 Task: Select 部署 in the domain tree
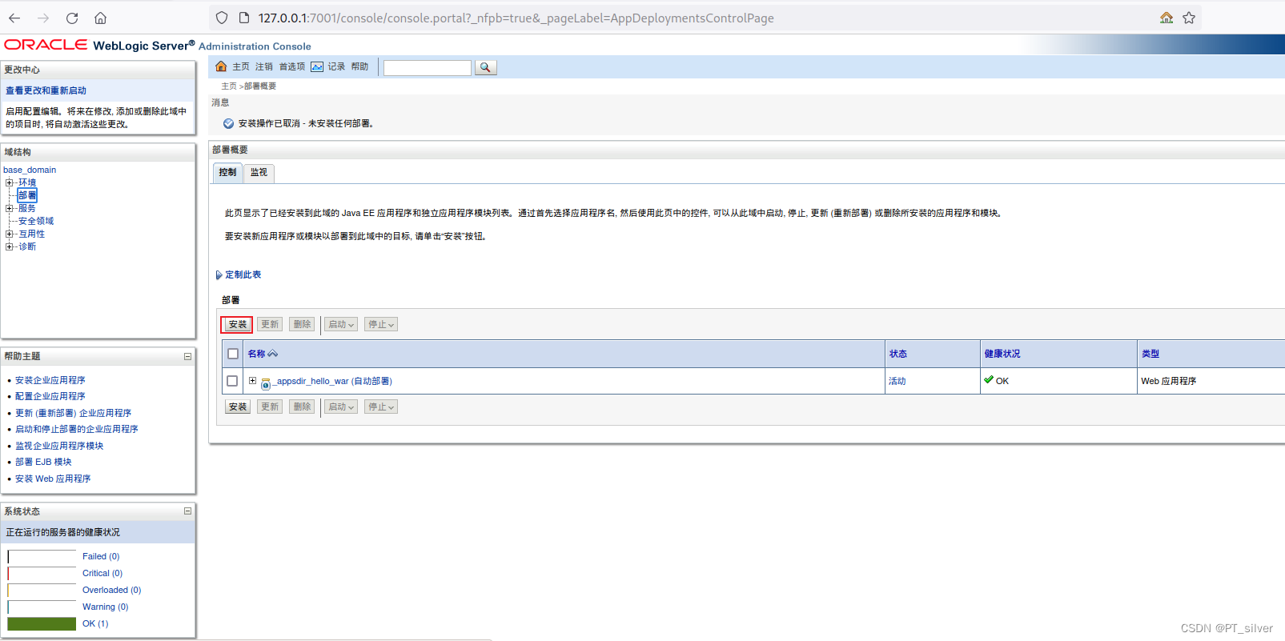tap(27, 195)
